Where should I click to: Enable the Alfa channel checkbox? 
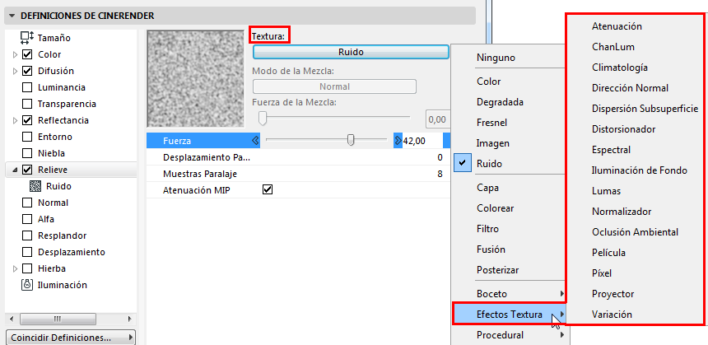click(x=27, y=219)
